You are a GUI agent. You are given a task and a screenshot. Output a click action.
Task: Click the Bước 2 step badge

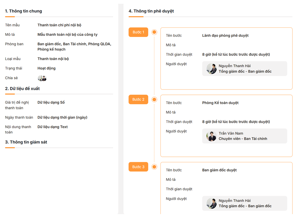[x=138, y=99]
